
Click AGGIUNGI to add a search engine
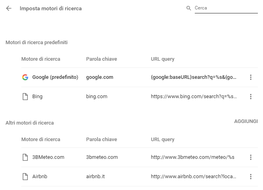coord(246,121)
